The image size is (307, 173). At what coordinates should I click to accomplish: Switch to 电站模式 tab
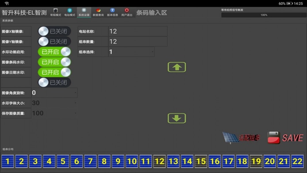click(70, 12)
